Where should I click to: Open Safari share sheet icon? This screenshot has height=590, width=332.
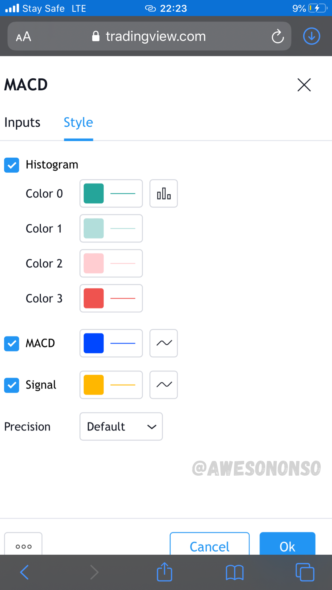164,572
